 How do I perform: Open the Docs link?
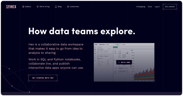tap(150, 7)
